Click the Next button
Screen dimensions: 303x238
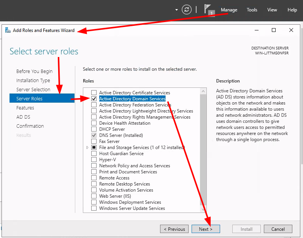click(x=206, y=229)
